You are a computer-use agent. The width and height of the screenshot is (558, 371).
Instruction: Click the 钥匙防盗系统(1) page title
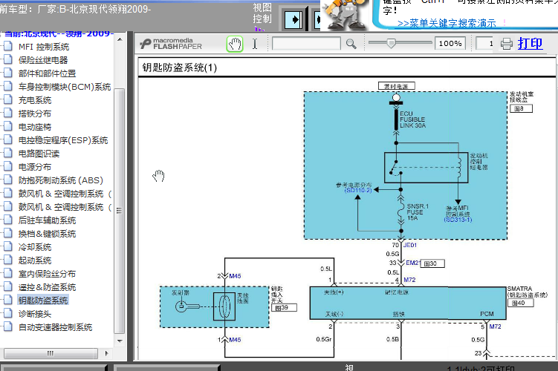pos(179,68)
